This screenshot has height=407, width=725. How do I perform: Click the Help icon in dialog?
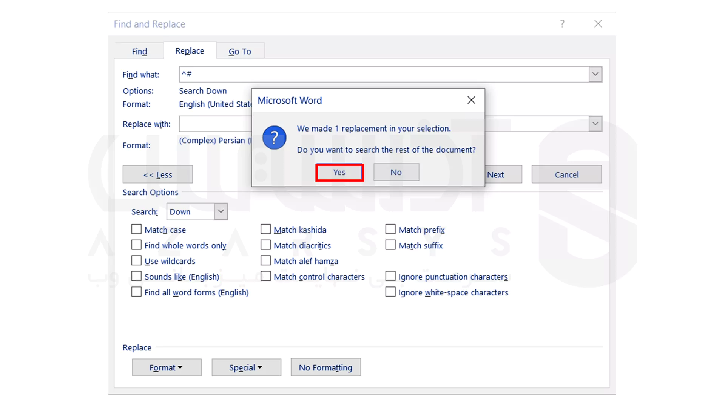coord(562,23)
